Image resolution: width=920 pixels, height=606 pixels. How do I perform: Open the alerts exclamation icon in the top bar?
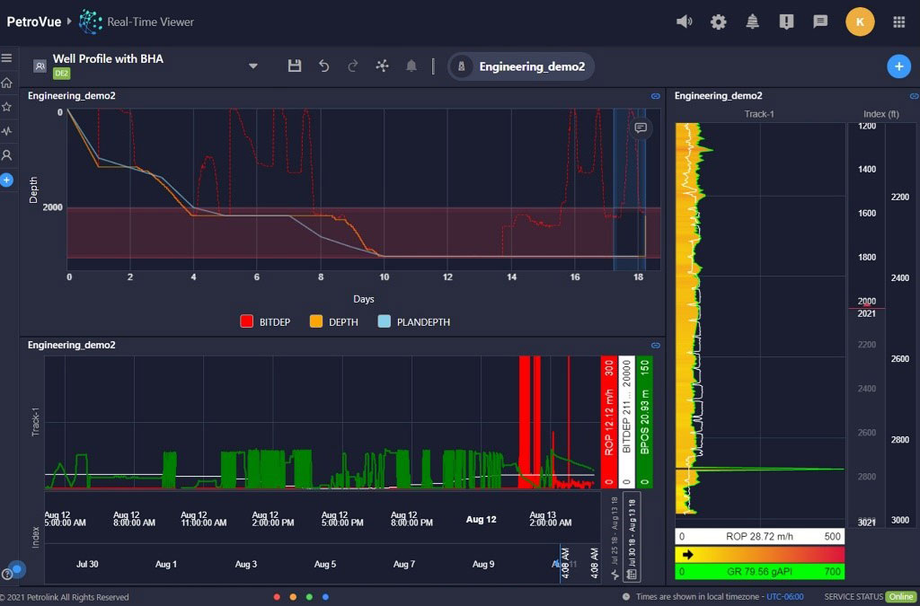click(786, 22)
